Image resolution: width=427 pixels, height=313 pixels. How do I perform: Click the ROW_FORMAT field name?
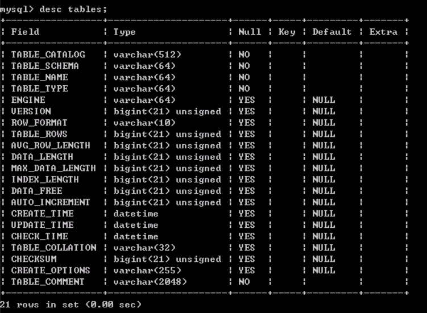(39, 123)
